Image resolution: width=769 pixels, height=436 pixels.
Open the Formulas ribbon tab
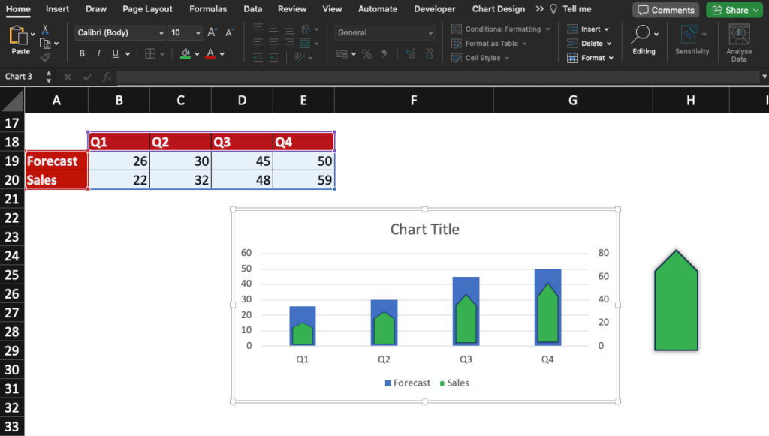point(208,8)
